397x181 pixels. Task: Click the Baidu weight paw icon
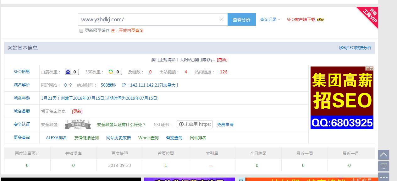[x=68, y=72]
